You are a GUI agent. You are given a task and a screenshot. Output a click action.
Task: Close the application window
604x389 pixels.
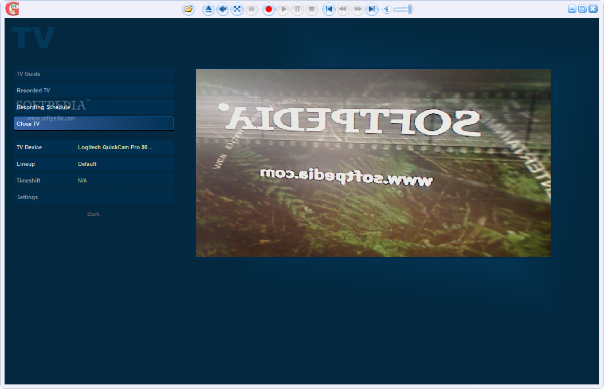click(593, 9)
